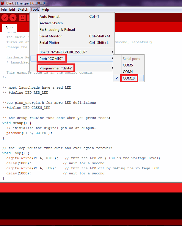
Task: Open the Help menu
Action: [45, 9]
